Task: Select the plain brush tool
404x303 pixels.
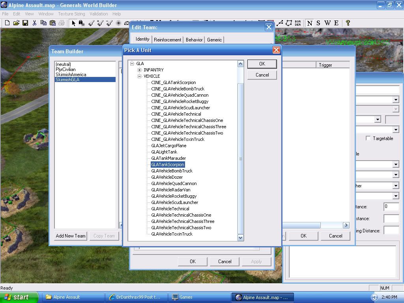Action: click(x=91, y=23)
